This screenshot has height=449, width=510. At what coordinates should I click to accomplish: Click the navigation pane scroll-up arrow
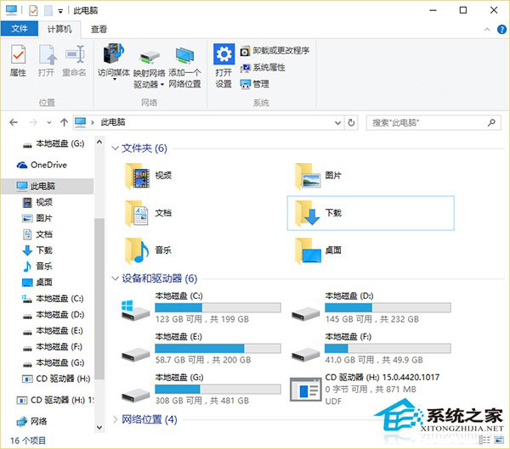point(99,143)
